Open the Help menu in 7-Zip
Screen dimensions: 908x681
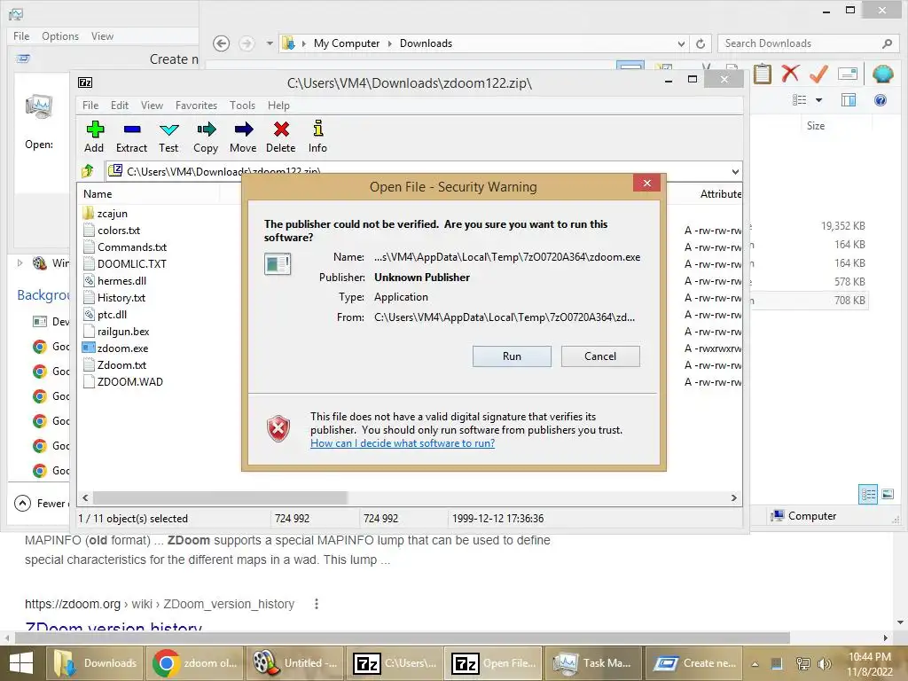278,106
